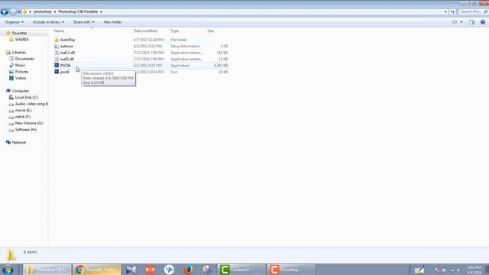Sort by the Name column header
Screen dimensions: 489x275
pyautogui.click(x=59, y=31)
